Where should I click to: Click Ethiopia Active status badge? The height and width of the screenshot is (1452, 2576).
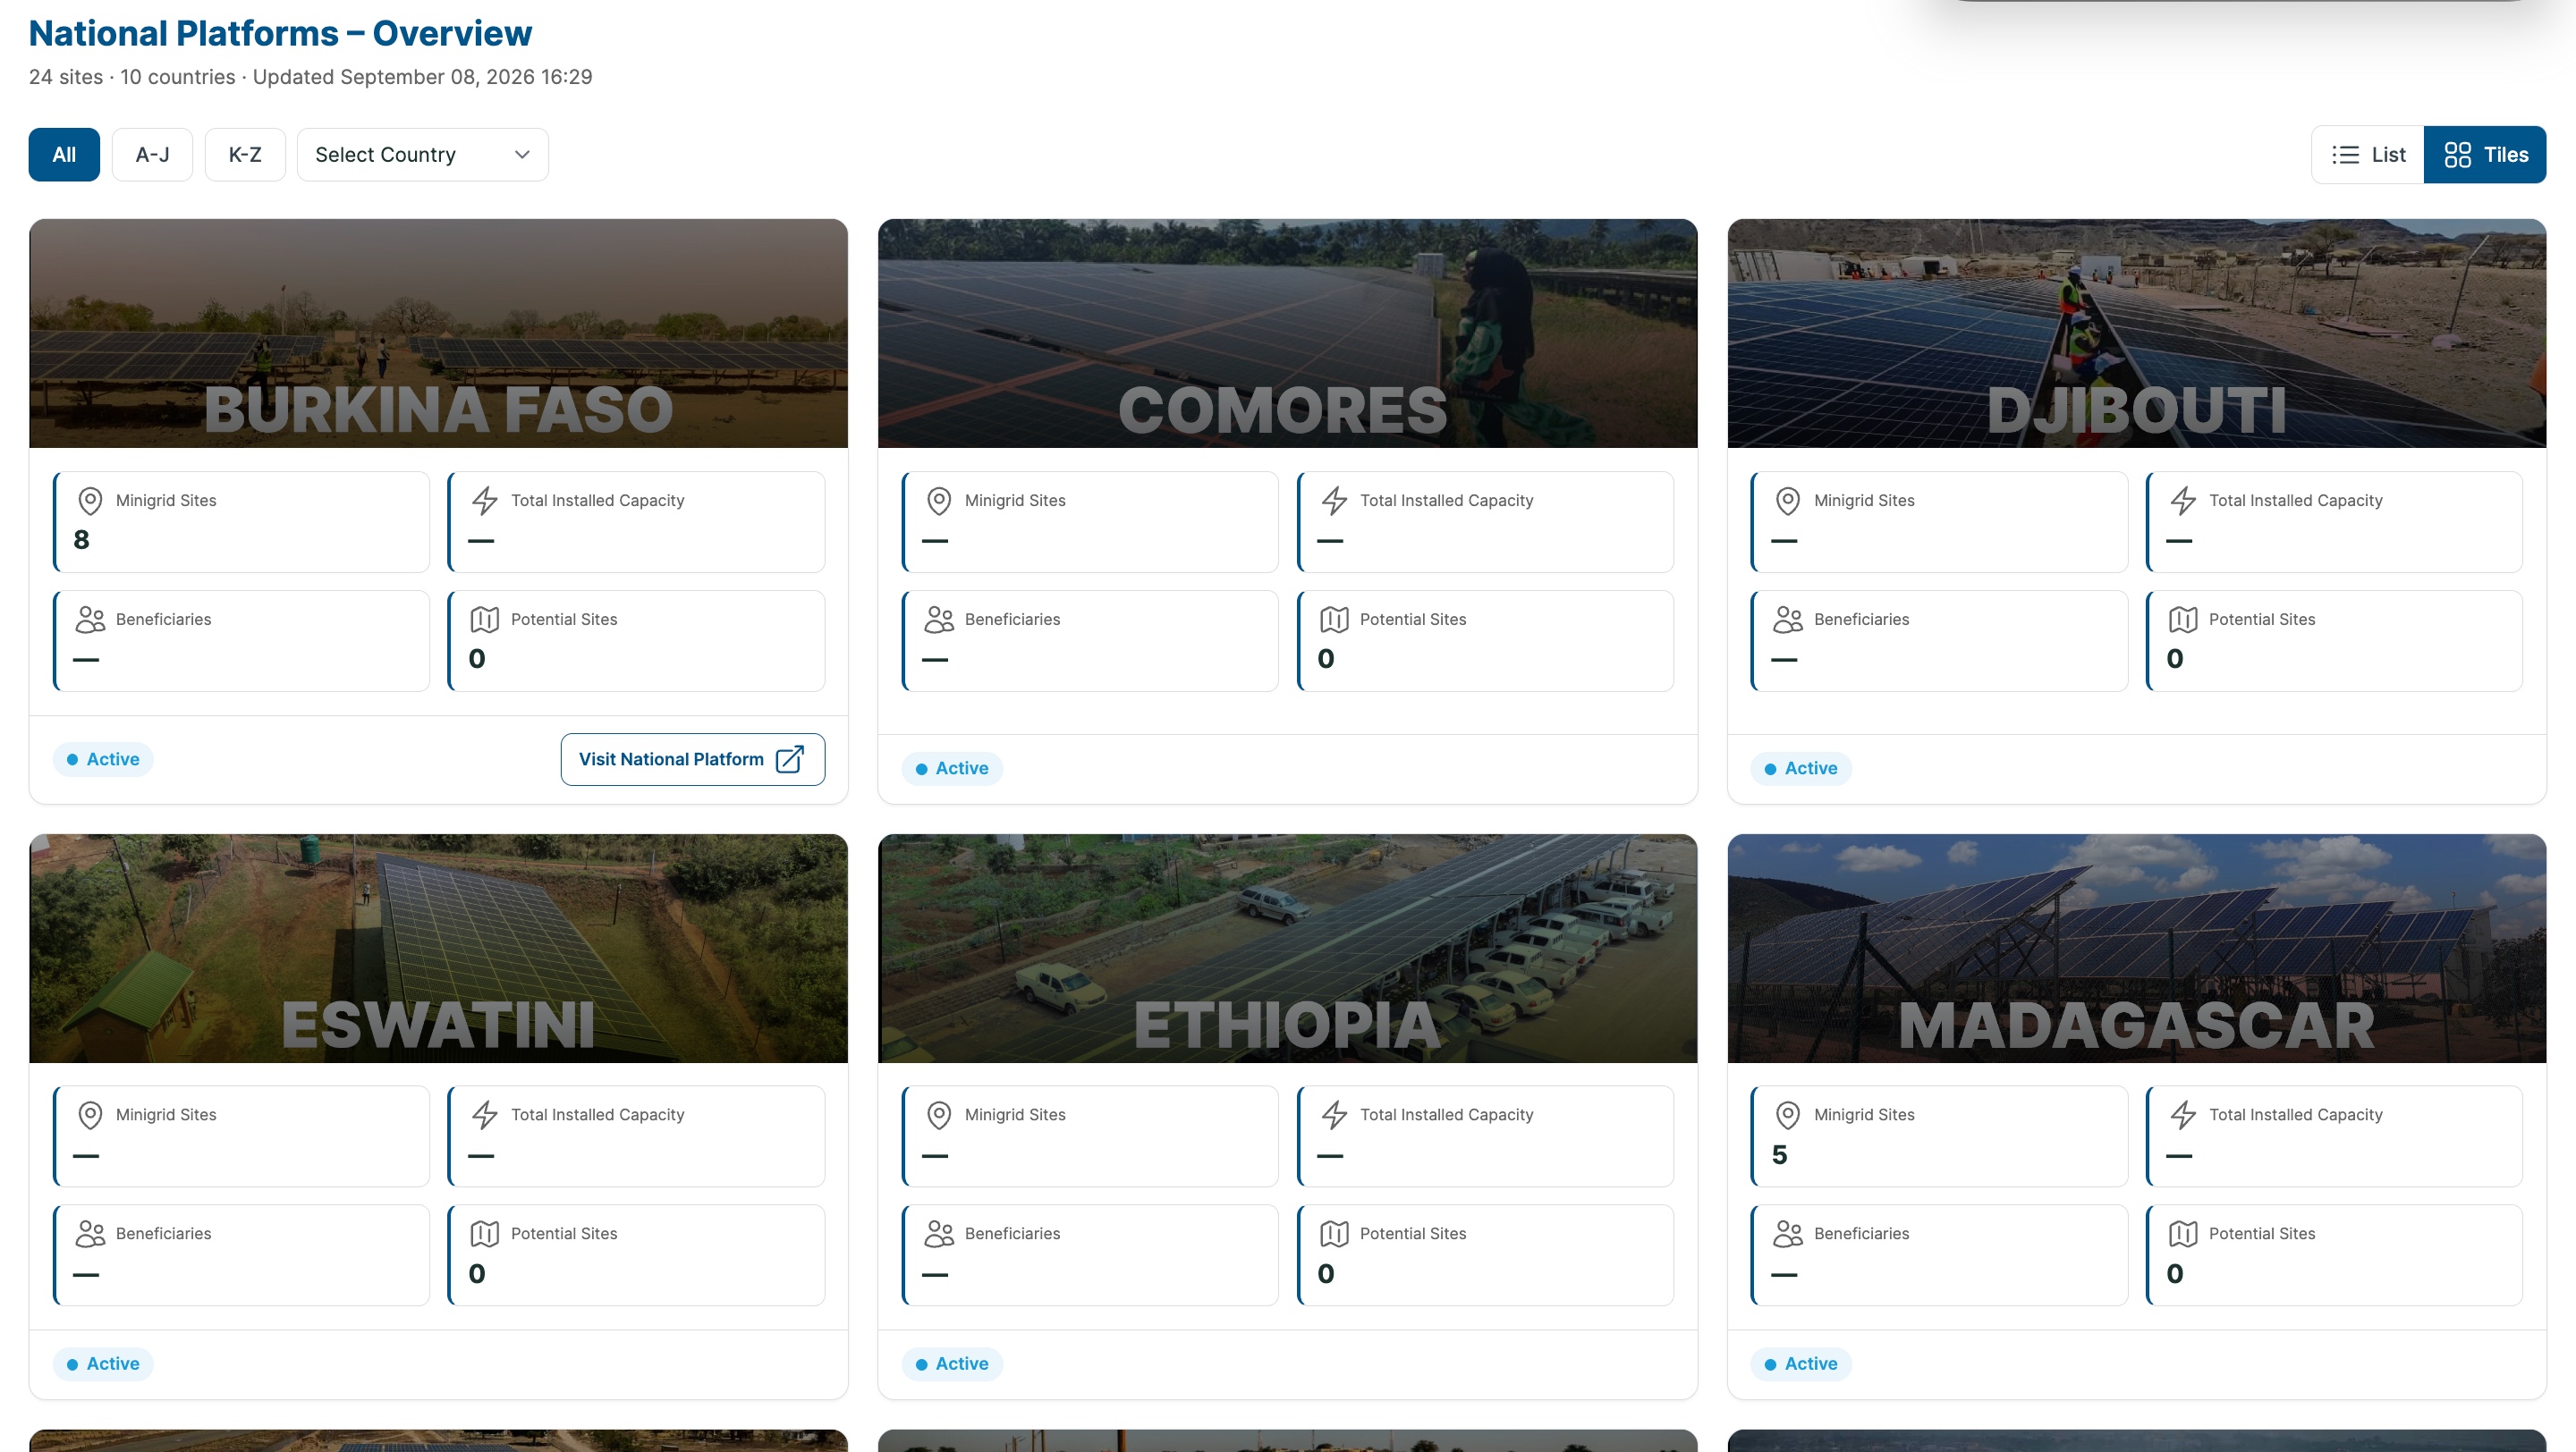pos(952,1364)
